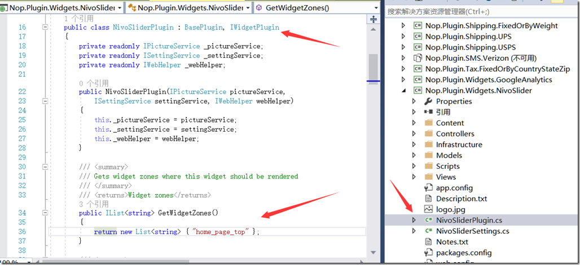Click the '0 个引用' CodeLens link
The width and height of the screenshot is (580, 265).
(x=94, y=83)
